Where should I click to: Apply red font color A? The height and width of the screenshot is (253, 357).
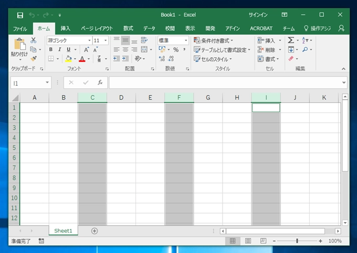82,59
